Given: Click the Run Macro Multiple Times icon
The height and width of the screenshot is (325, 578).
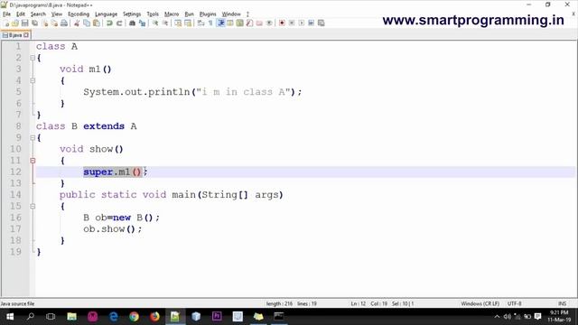Looking at the screenshot, I should coord(311,23).
